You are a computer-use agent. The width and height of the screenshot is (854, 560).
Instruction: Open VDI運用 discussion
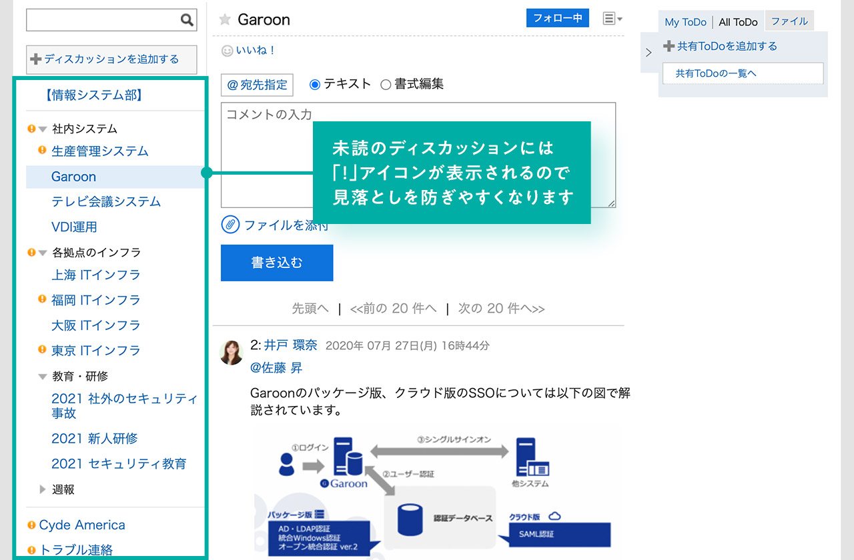[x=74, y=227]
